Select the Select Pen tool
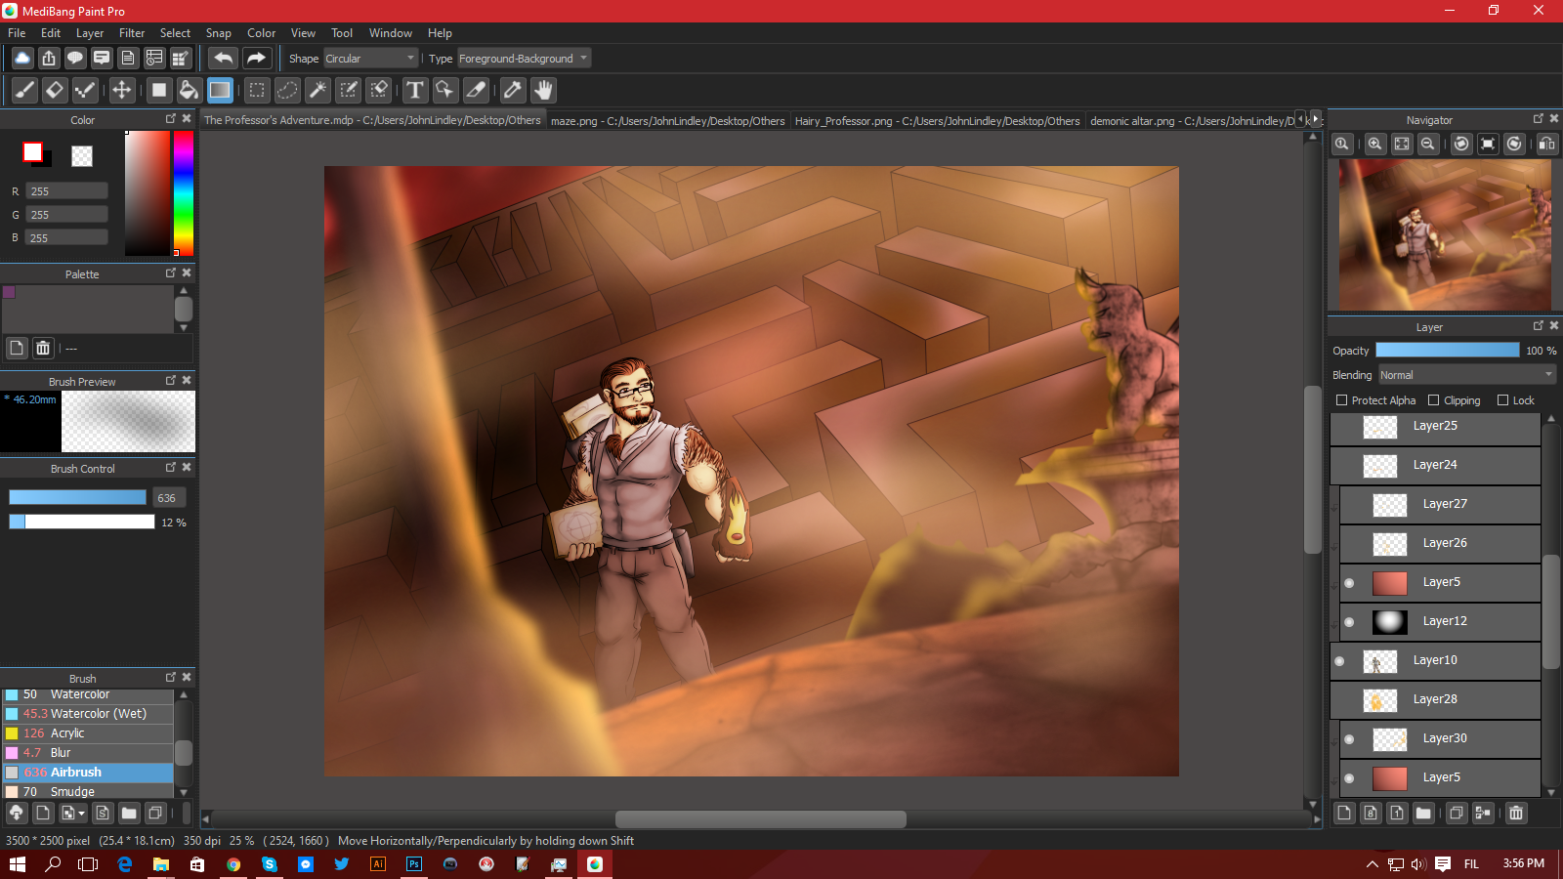The image size is (1563, 879). point(349,91)
